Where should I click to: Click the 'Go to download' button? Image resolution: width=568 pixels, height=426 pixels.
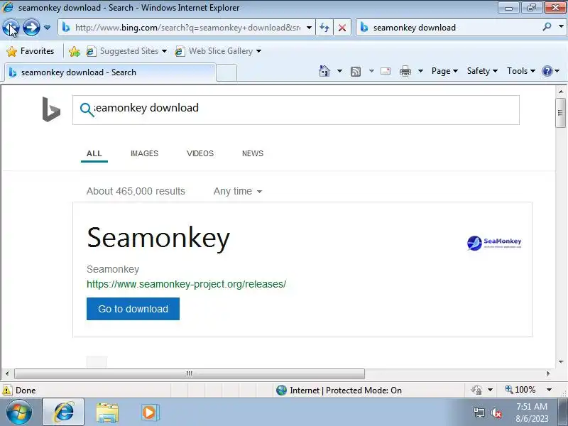click(133, 309)
